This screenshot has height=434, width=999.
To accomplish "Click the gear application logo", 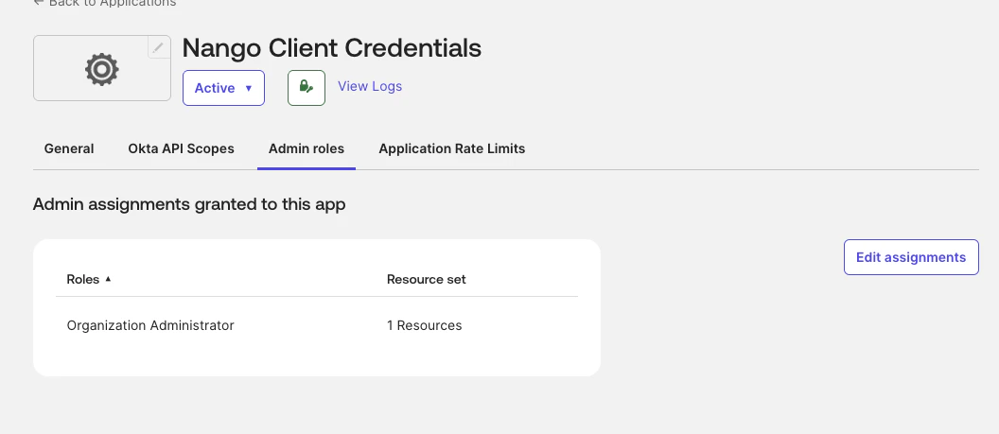I will [x=102, y=69].
